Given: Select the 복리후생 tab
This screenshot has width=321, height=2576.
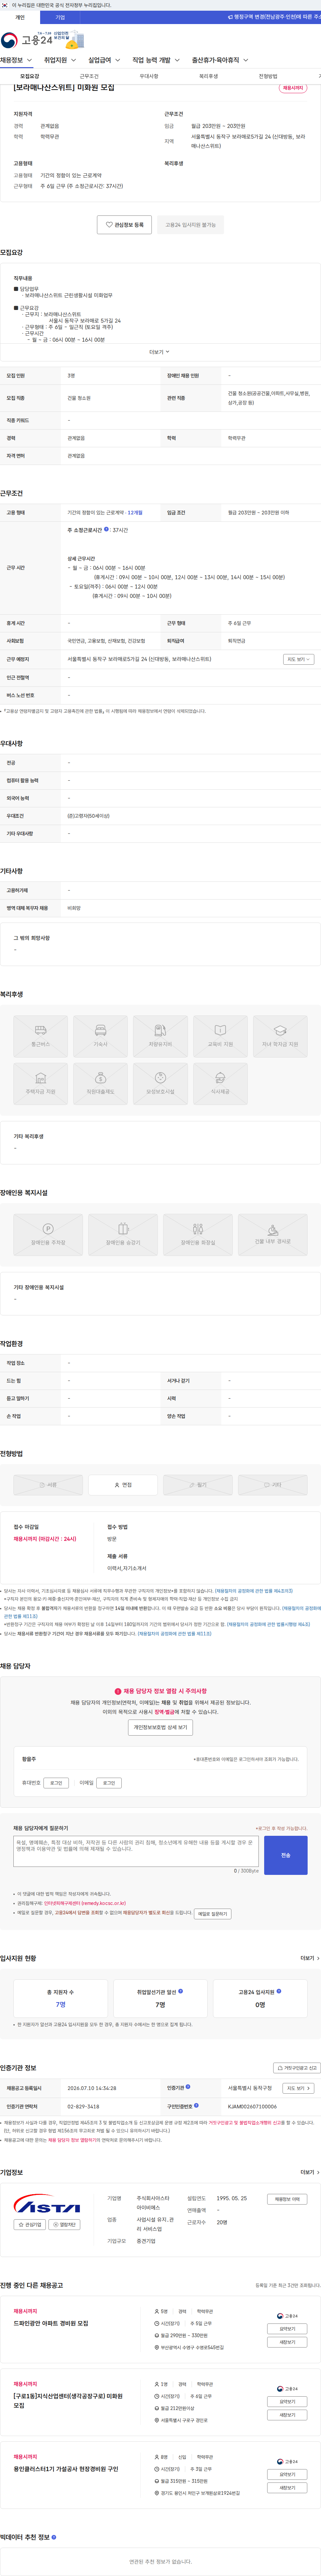Looking at the screenshot, I should point(208,76).
